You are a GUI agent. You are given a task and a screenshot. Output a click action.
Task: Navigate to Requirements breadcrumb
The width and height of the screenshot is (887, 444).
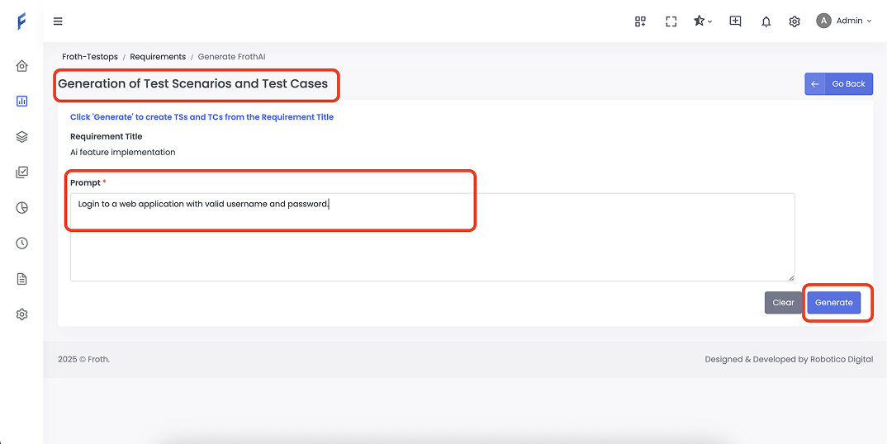(x=158, y=57)
